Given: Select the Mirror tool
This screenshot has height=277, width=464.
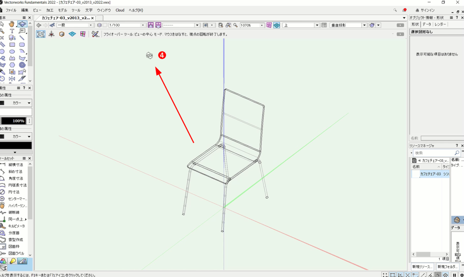Looking at the screenshot, I should click(12, 79).
